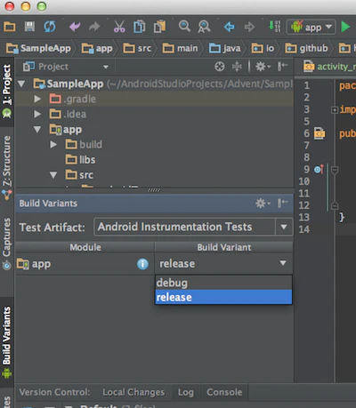Click the Undo purple arrow icon

75,27
